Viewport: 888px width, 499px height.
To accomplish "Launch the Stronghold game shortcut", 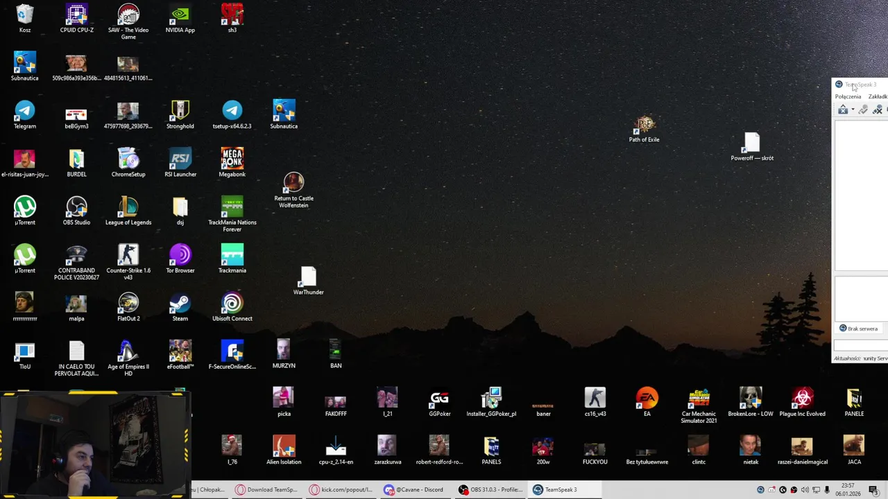I will [x=180, y=115].
